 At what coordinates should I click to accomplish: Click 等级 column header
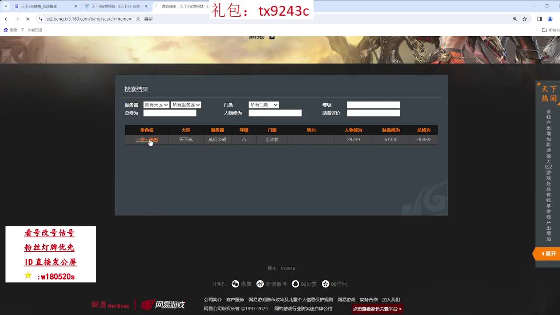point(244,130)
